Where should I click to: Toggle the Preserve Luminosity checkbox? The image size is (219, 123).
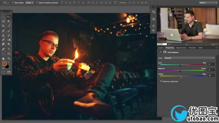[x=161, y=81]
